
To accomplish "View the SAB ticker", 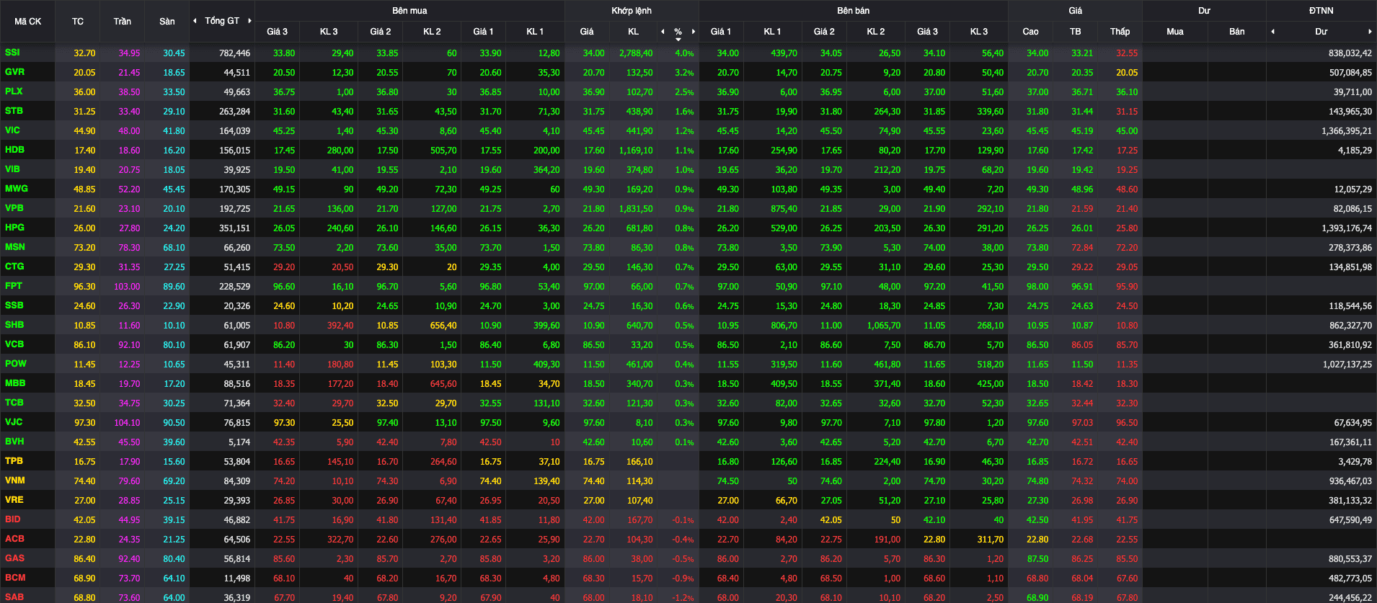I will pyautogui.click(x=14, y=597).
